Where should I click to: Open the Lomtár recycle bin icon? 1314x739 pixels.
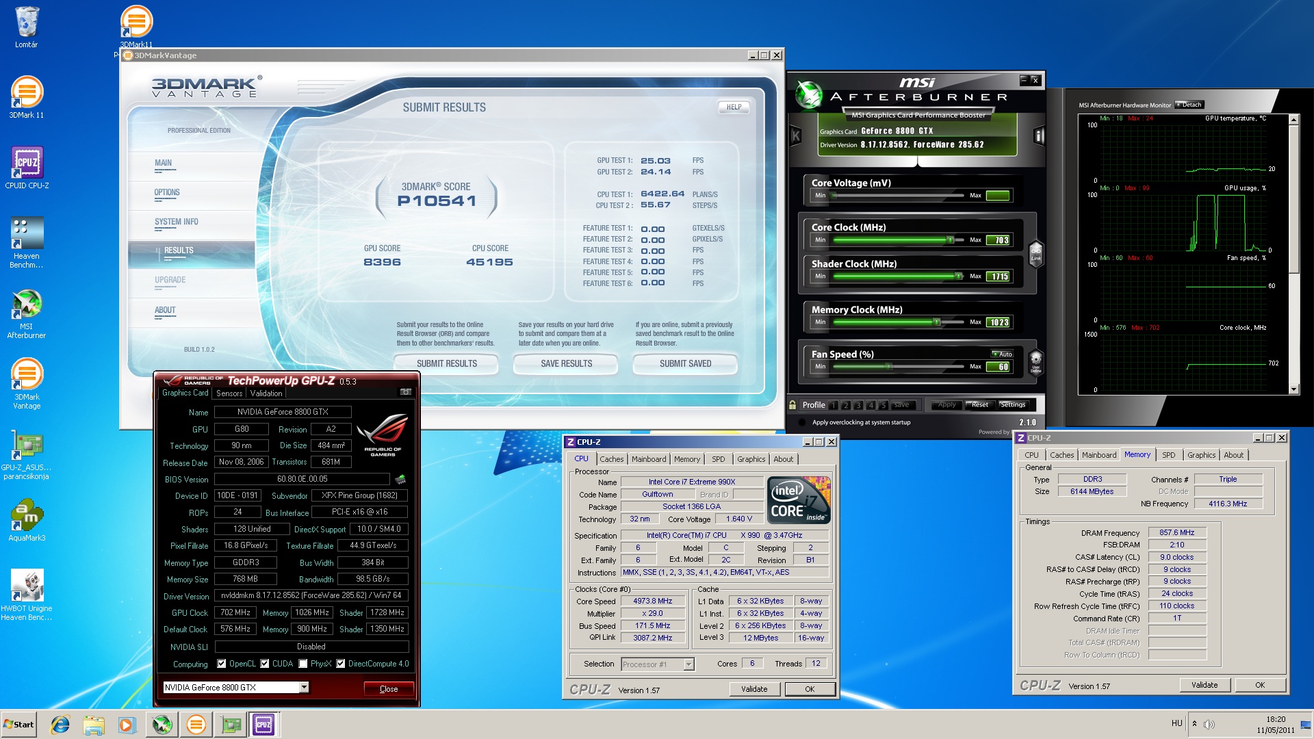point(27,27)
